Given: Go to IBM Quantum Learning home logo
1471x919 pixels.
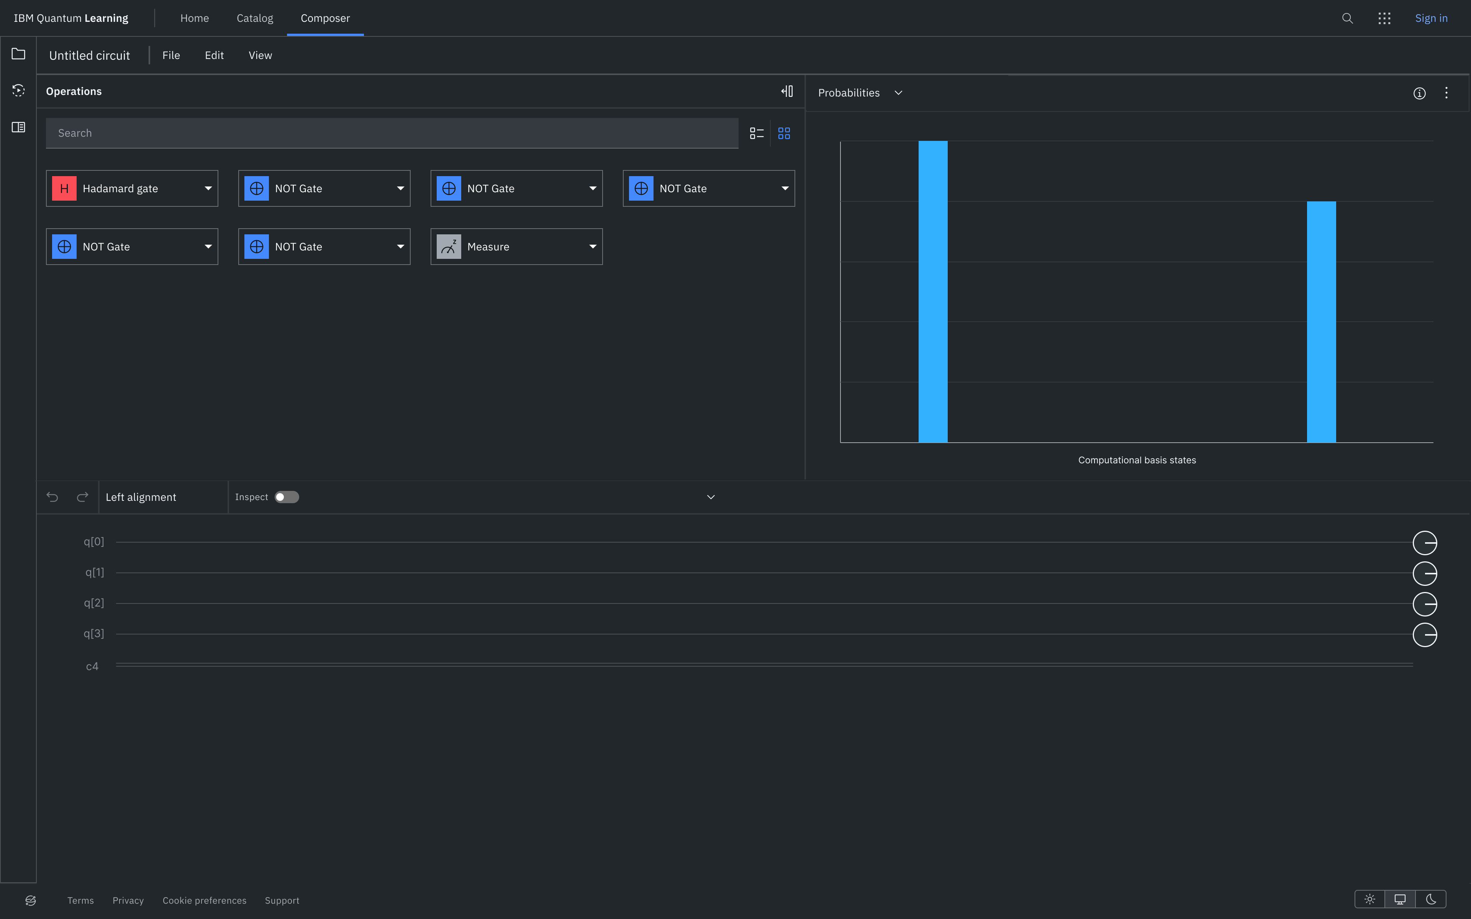Looking at the screenshot, I should (x=71, y=18).
